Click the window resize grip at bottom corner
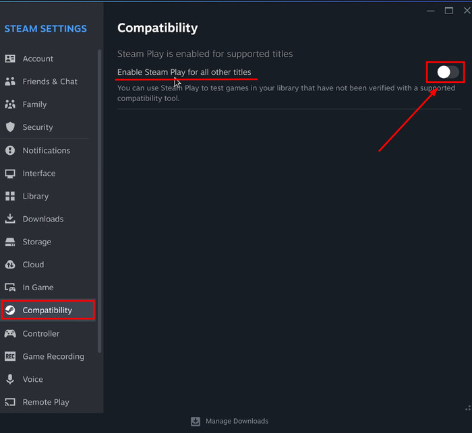Viewport: 472px width, 433px height. click(468, 408)
